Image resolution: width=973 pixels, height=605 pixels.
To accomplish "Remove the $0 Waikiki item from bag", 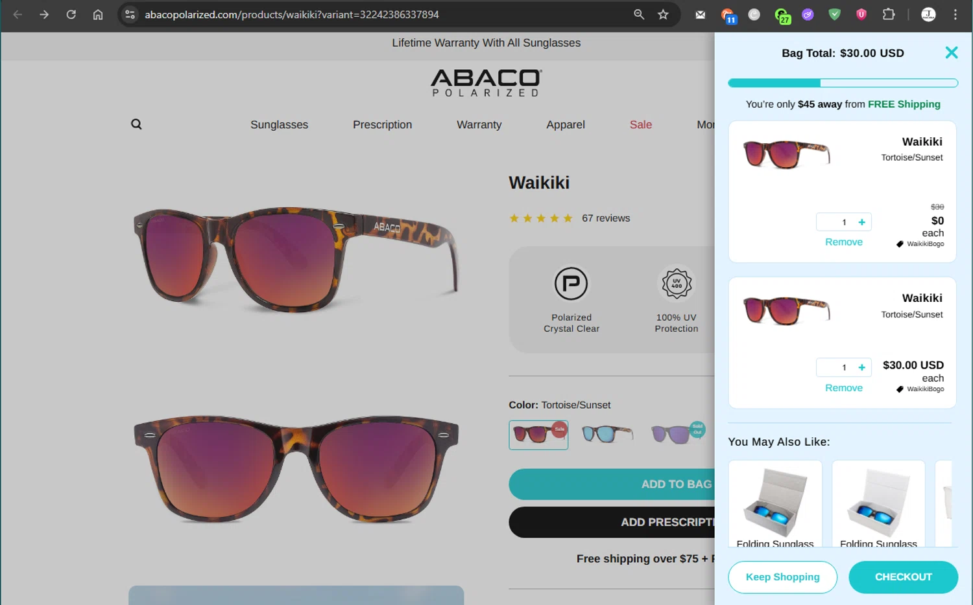I will click(x=844, y=242).
